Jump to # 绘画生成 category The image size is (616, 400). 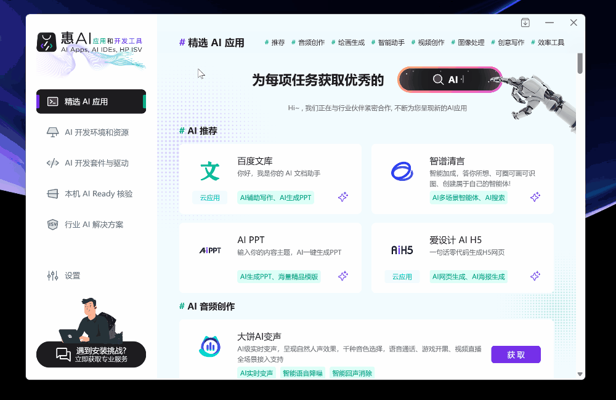point(348,42)
